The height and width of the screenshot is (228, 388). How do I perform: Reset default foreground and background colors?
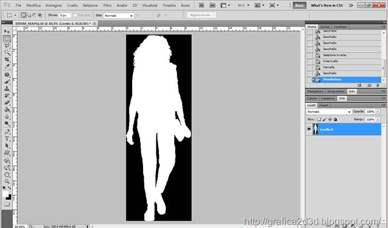click(x=4, y=188)
